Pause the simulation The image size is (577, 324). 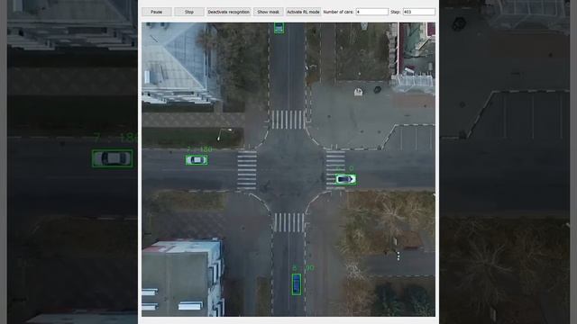(x=156, y=12)
